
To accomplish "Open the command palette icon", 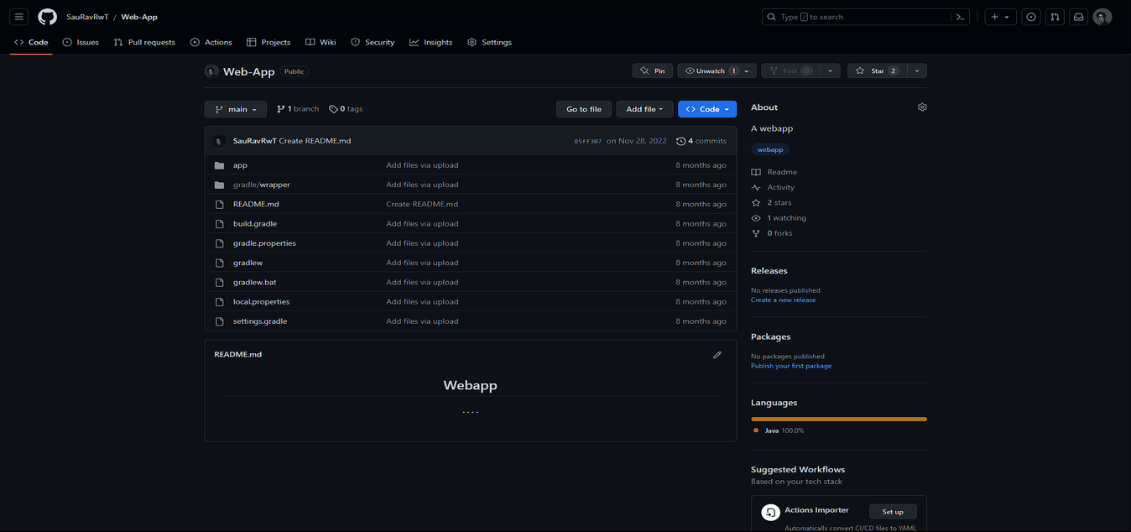I will [960, 17].
